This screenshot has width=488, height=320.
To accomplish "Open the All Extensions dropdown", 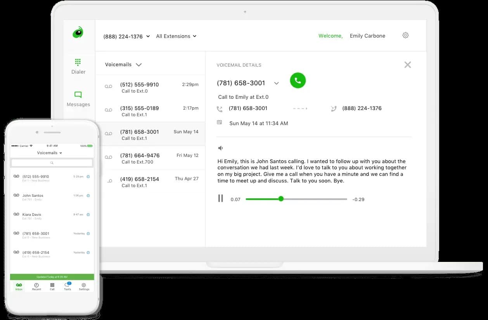I will pyautogui.click(x=176, y=36).
